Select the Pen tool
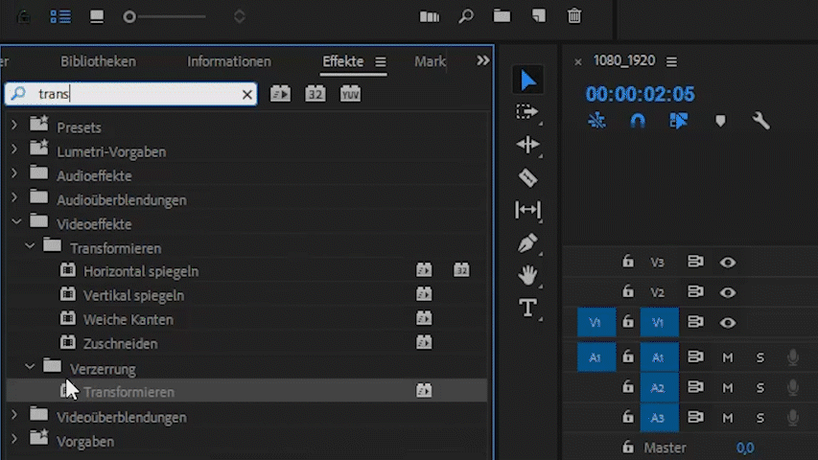This screenshot has width=818, height=460. click(x=527, y=243)
